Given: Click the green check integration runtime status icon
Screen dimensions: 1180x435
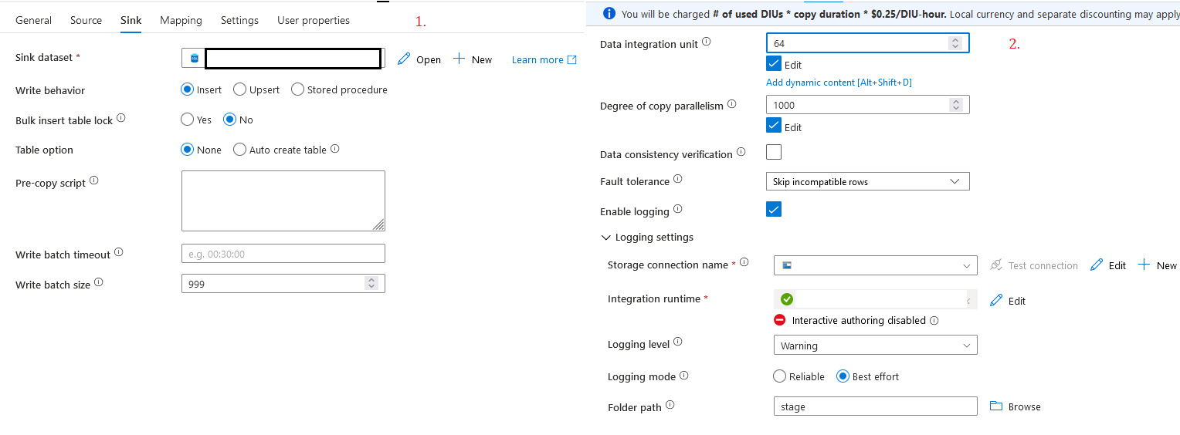Looking at the screenshot, I should pyautogui.click(x=787, y=299).
